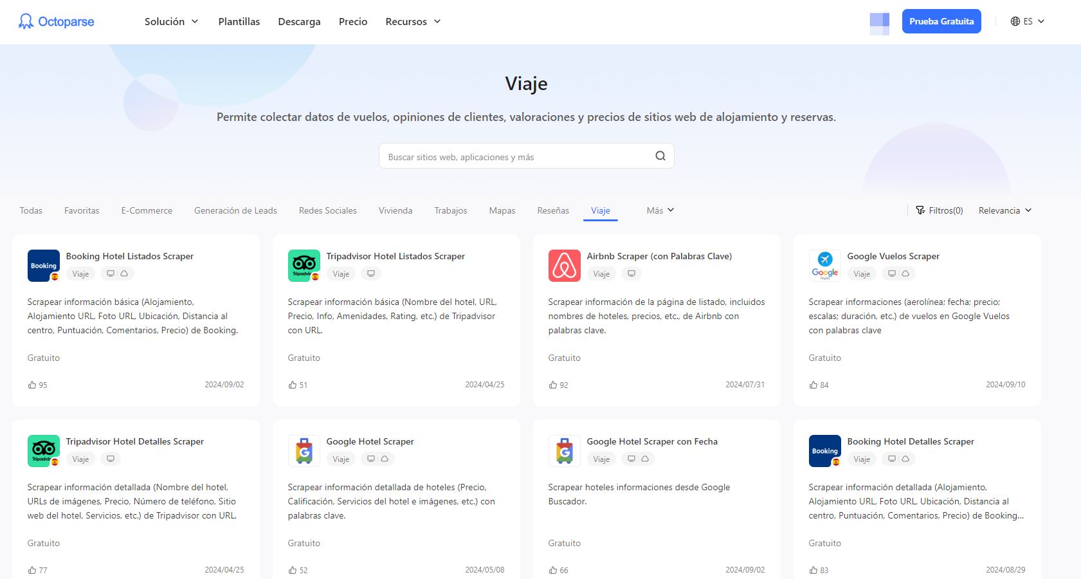Image resolution: width=1081 pixels, height=579 pixels.
Task: Select the Todas tab
Action: tap(31, 210)
